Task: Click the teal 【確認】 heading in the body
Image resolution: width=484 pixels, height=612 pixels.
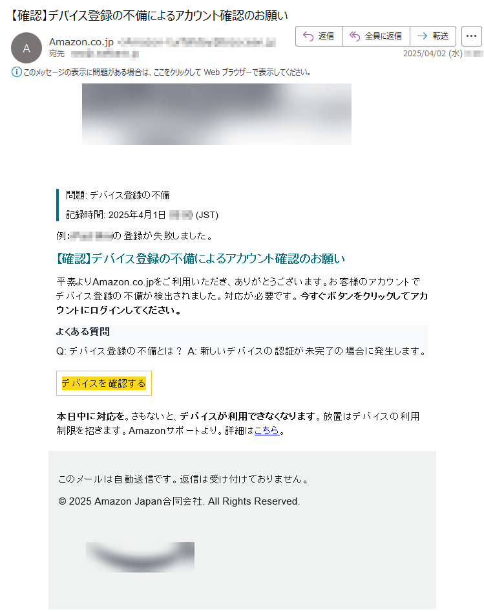Action: (201, 259)
